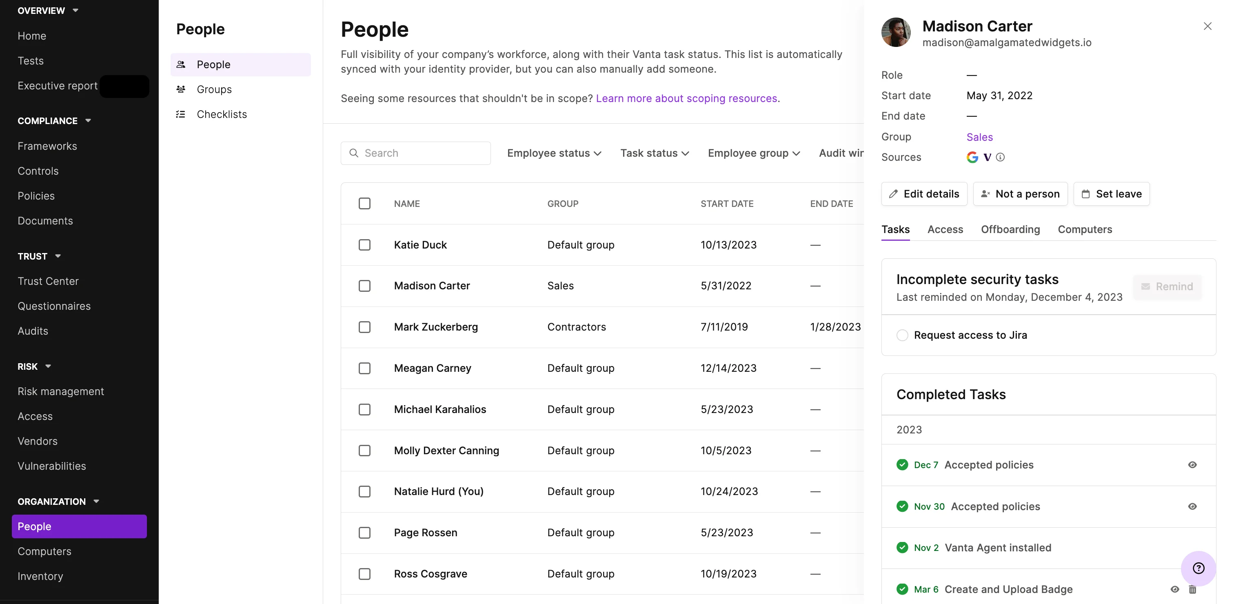Toggle the select-all checkbox in table header
Image resolution: width=1234 pixels, height=604 pixels.
pos(364,204)
